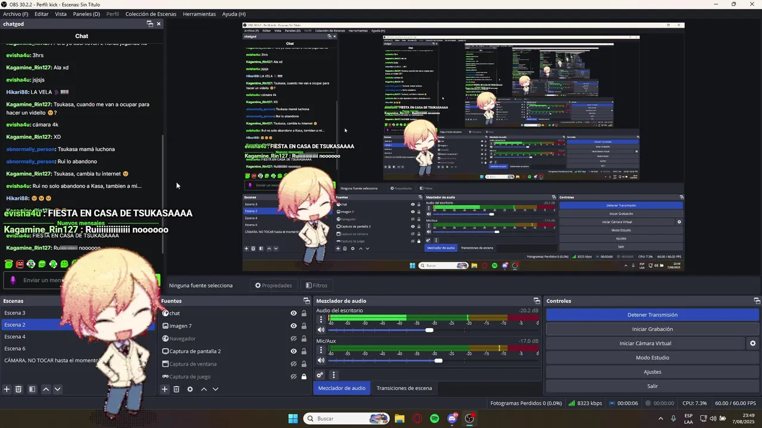Open File Explorer from taskbar

[399, 418]
